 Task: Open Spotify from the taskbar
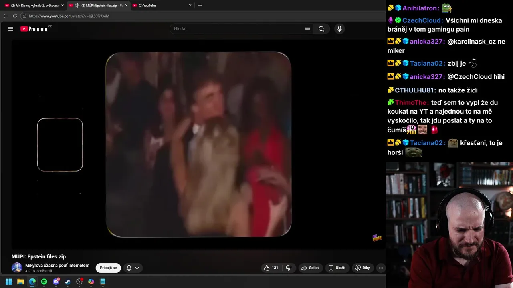point(44,282)
